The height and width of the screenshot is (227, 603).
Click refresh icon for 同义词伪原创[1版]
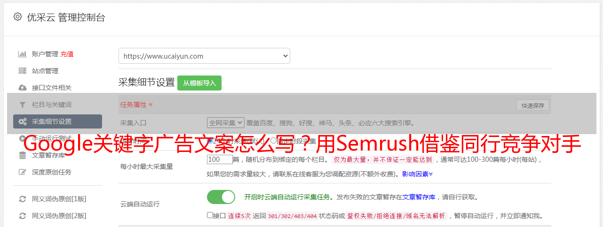(x=22, y=199)
